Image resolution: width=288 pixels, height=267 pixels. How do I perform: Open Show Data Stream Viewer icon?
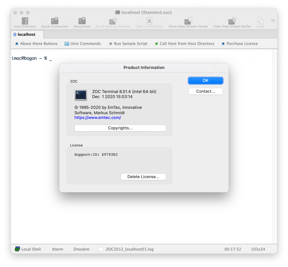click(x=188, y=21)
